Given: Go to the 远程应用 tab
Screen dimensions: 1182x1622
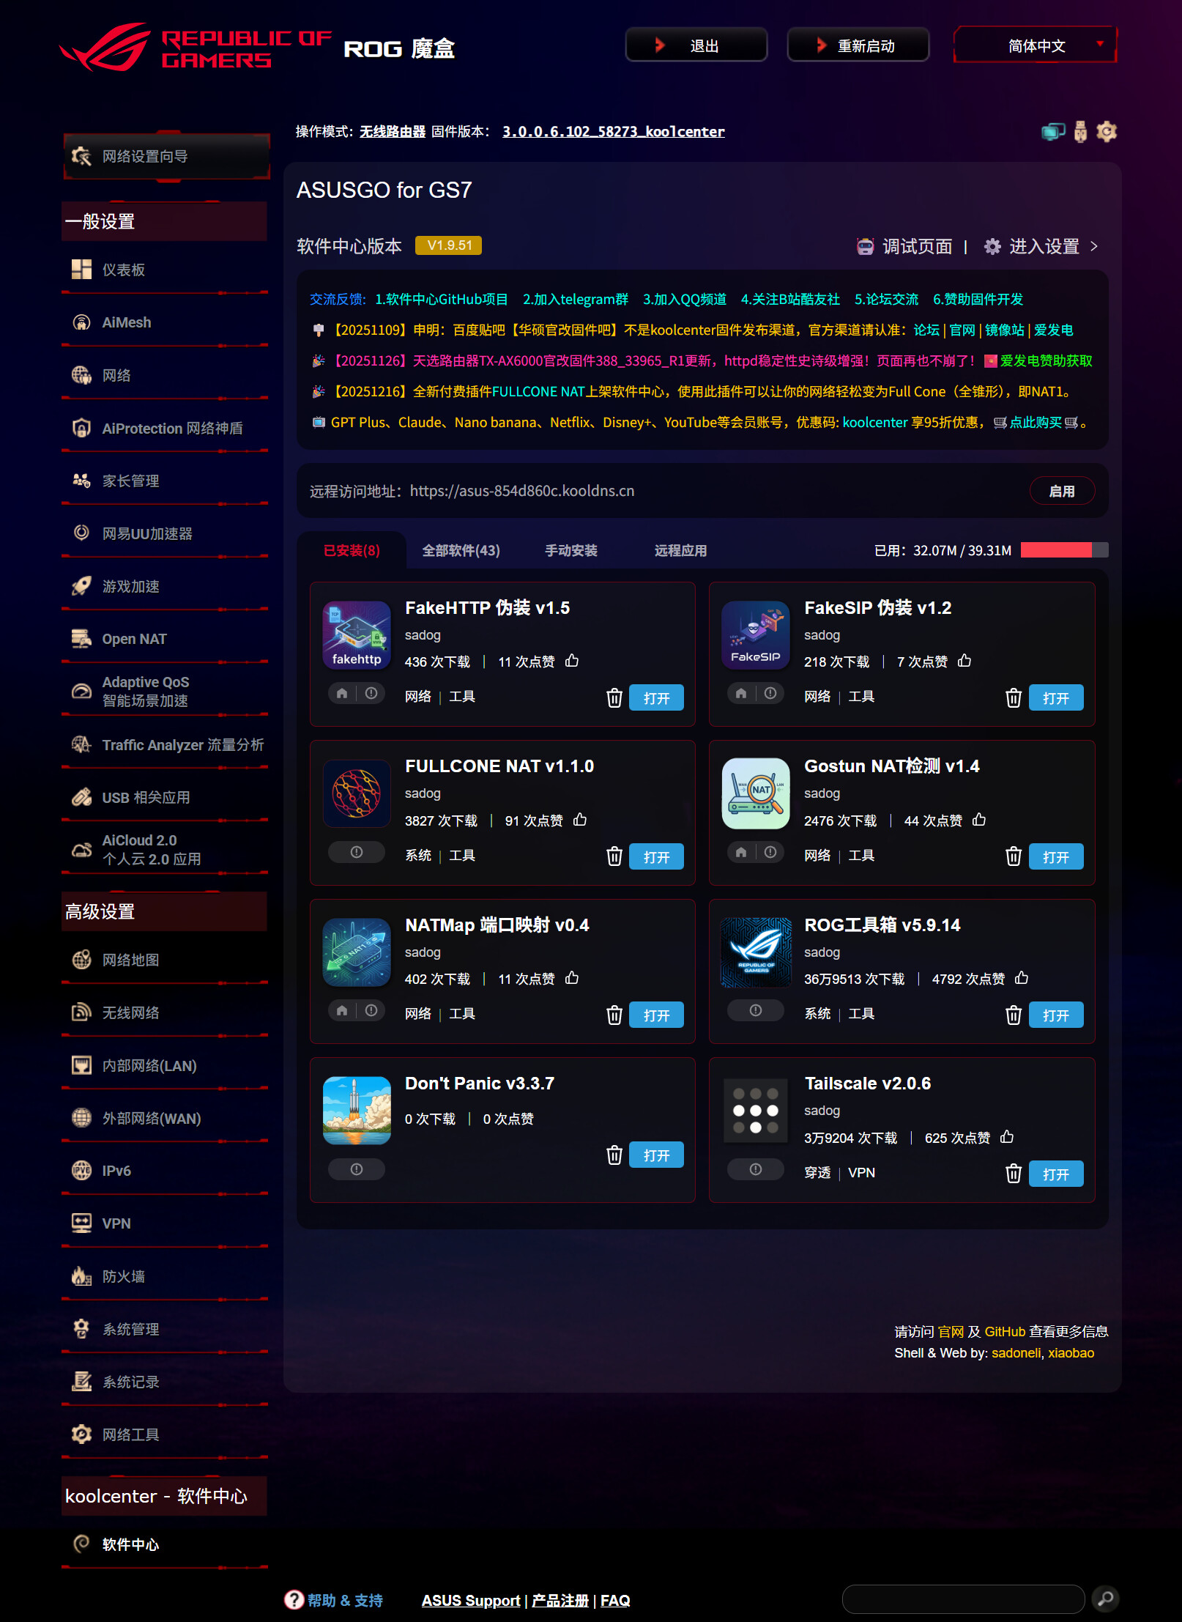Looking at the screenshot, I should click(680, 550).
